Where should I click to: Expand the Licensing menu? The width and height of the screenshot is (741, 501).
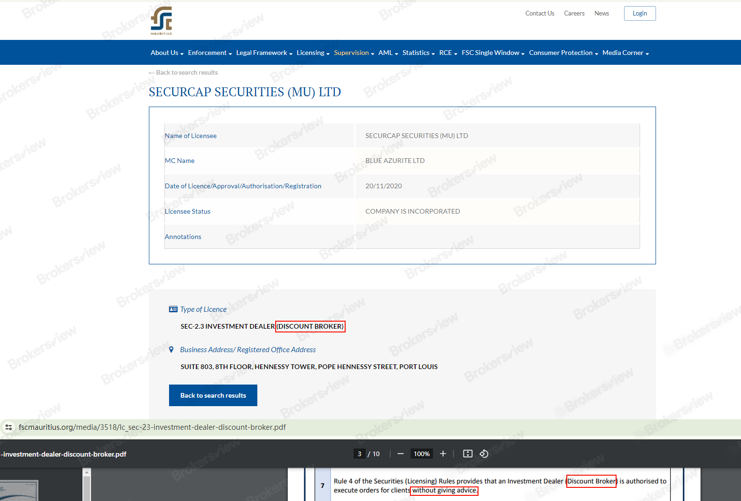coord(313,53)
